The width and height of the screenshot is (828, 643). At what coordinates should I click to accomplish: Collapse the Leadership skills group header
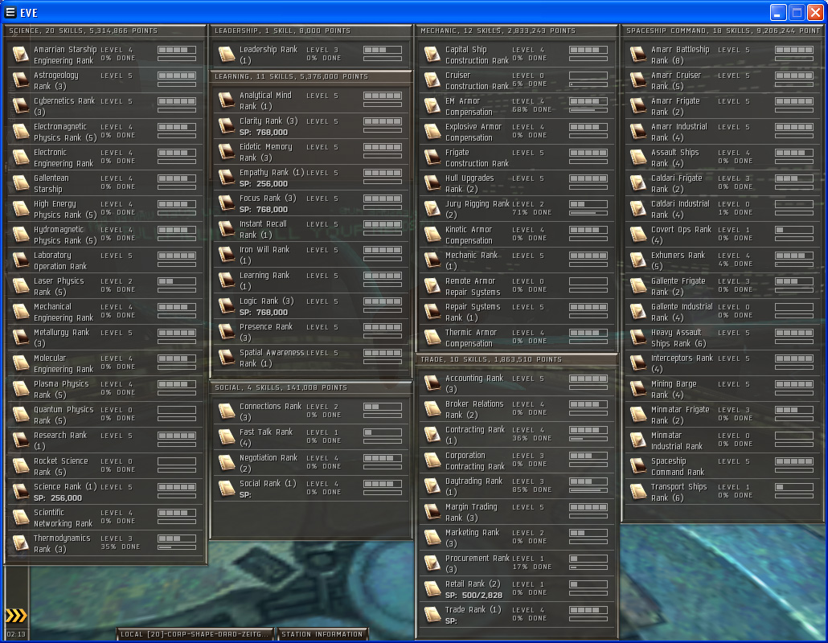pyautogui.click(x=311, y=31)
